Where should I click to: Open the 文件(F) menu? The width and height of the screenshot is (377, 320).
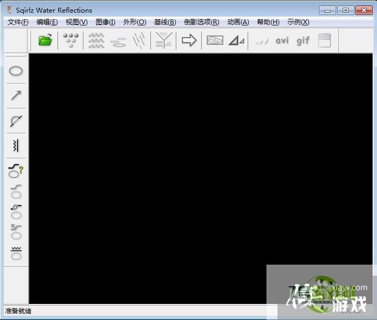(x=18, y=22)
